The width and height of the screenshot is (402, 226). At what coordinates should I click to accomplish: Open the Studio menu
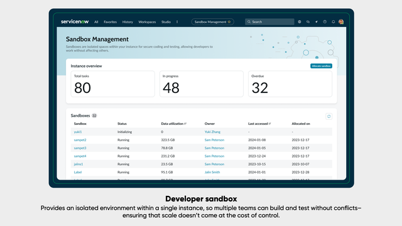(166, 22)
